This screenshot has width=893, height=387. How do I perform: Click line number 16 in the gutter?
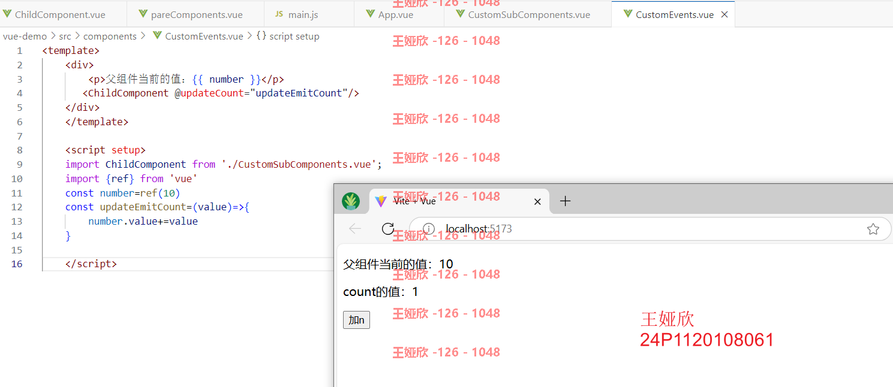coord(17,264)
